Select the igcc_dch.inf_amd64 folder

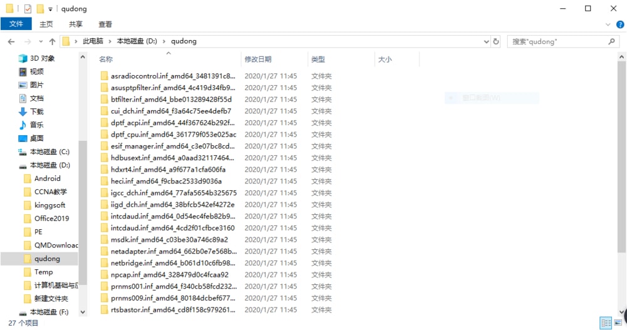click(168, 193)
